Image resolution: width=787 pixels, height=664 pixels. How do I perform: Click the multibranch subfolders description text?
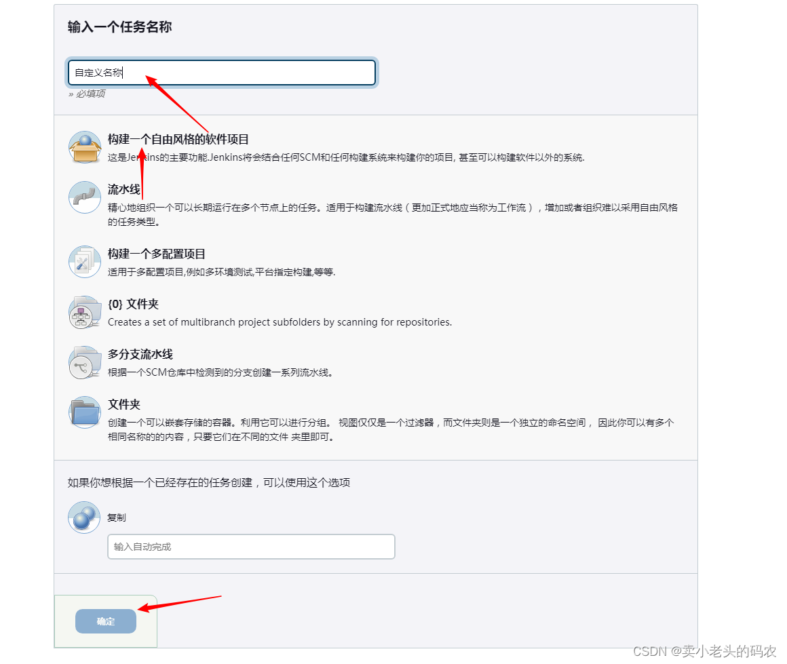(x=280, y=322)
